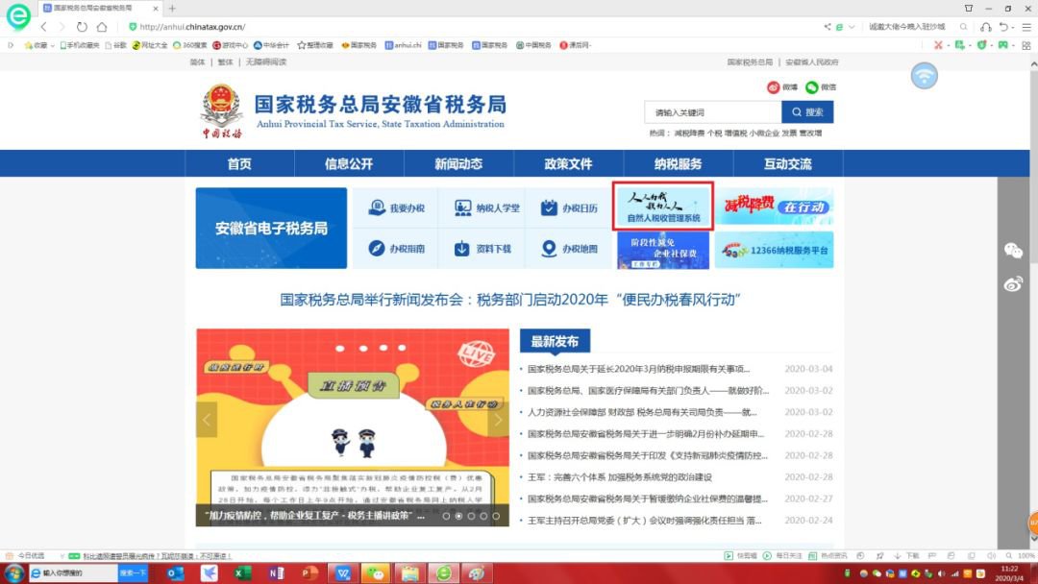This screenshot has width=1038, height=584.
Task: Click the 搜索 search button
Action: pos(807,112)
